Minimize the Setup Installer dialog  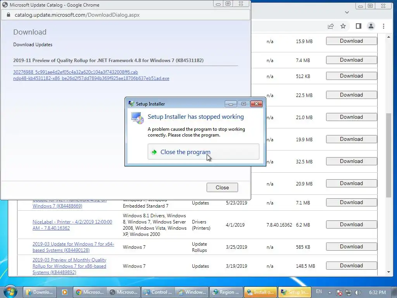231,104
